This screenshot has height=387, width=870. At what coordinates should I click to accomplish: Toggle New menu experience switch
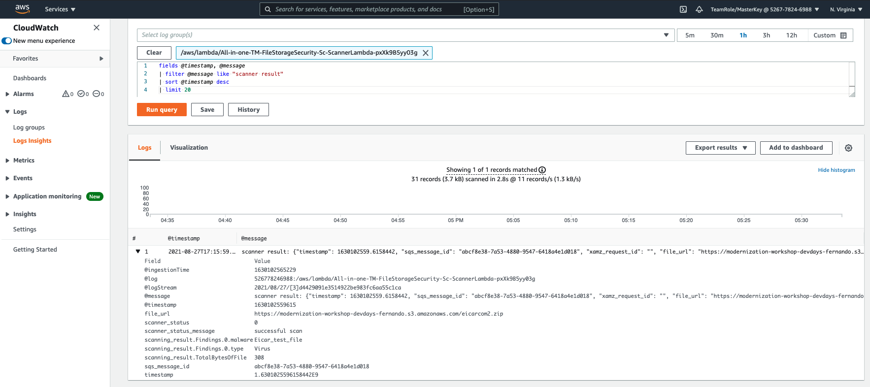[7, 41]
